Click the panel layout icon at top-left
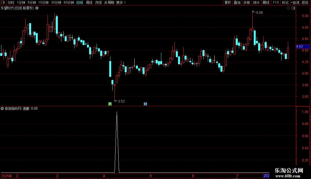Image resolution: width=311 pixels, height=179 pixels. pyautogui.click(x=3, y=2)
